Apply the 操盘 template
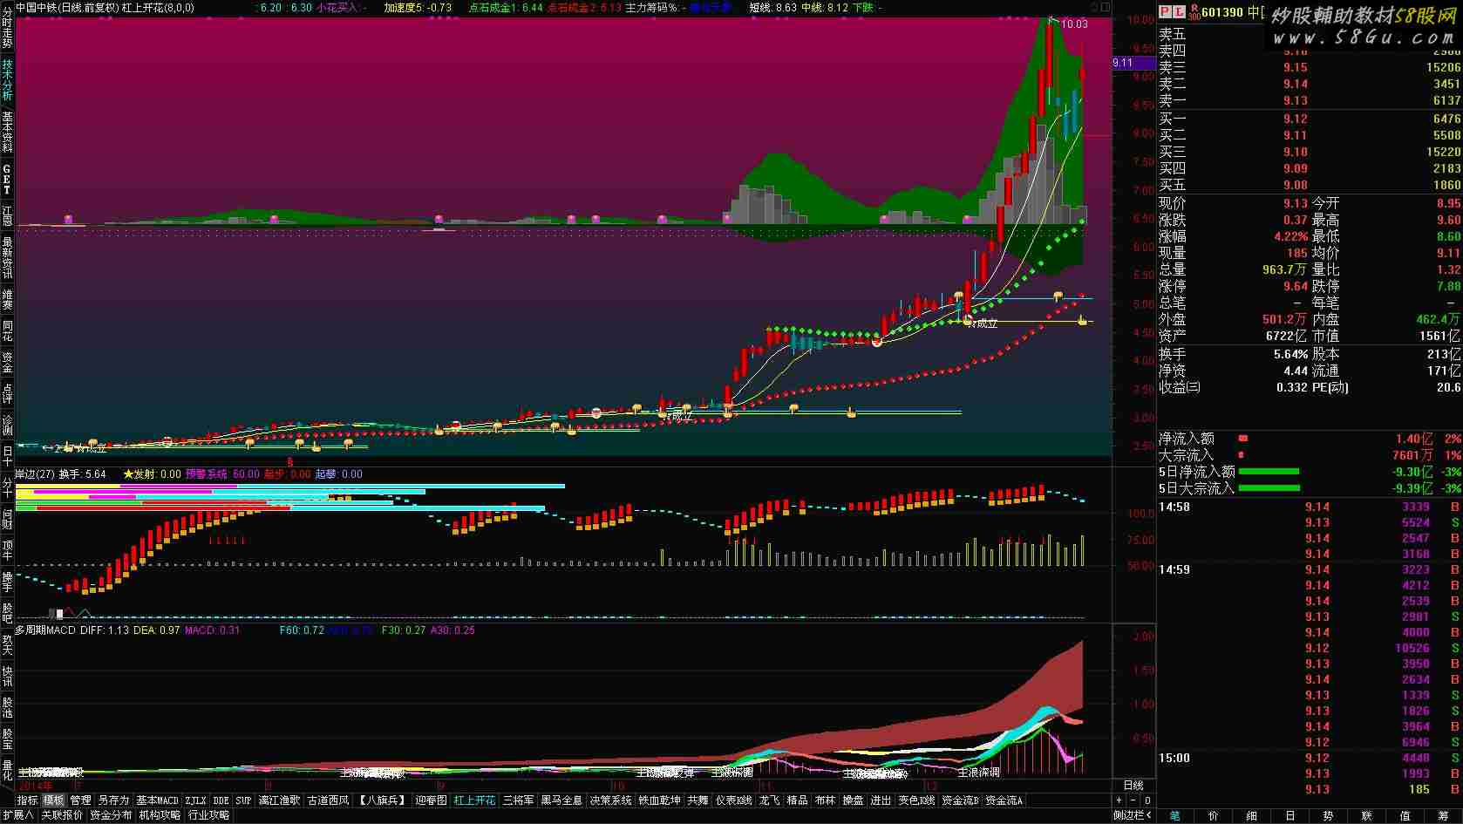This screenshot has height=824, width=1463. pyautogui.click(x=853, y=800)
